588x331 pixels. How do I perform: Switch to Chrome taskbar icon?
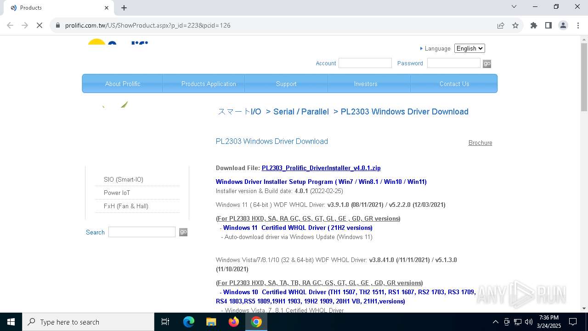(256, 322)
